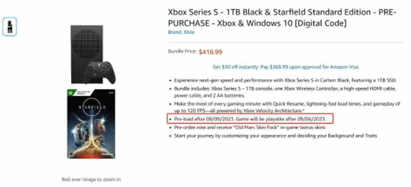Click the Amazon Visa $50 off offer link
The width and height of the screenshot is (411, 187).
pyautogui.click(x=286, y=67)
